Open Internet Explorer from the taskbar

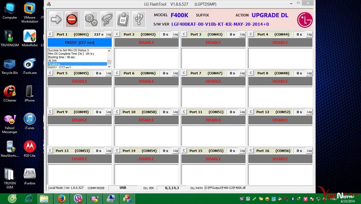coord(29,199)
